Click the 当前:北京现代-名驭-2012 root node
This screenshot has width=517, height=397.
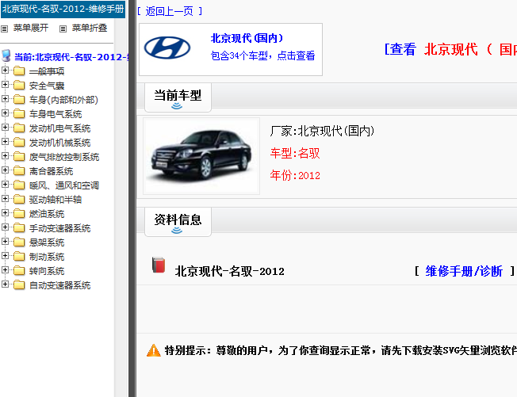click(x=71, y=57)
